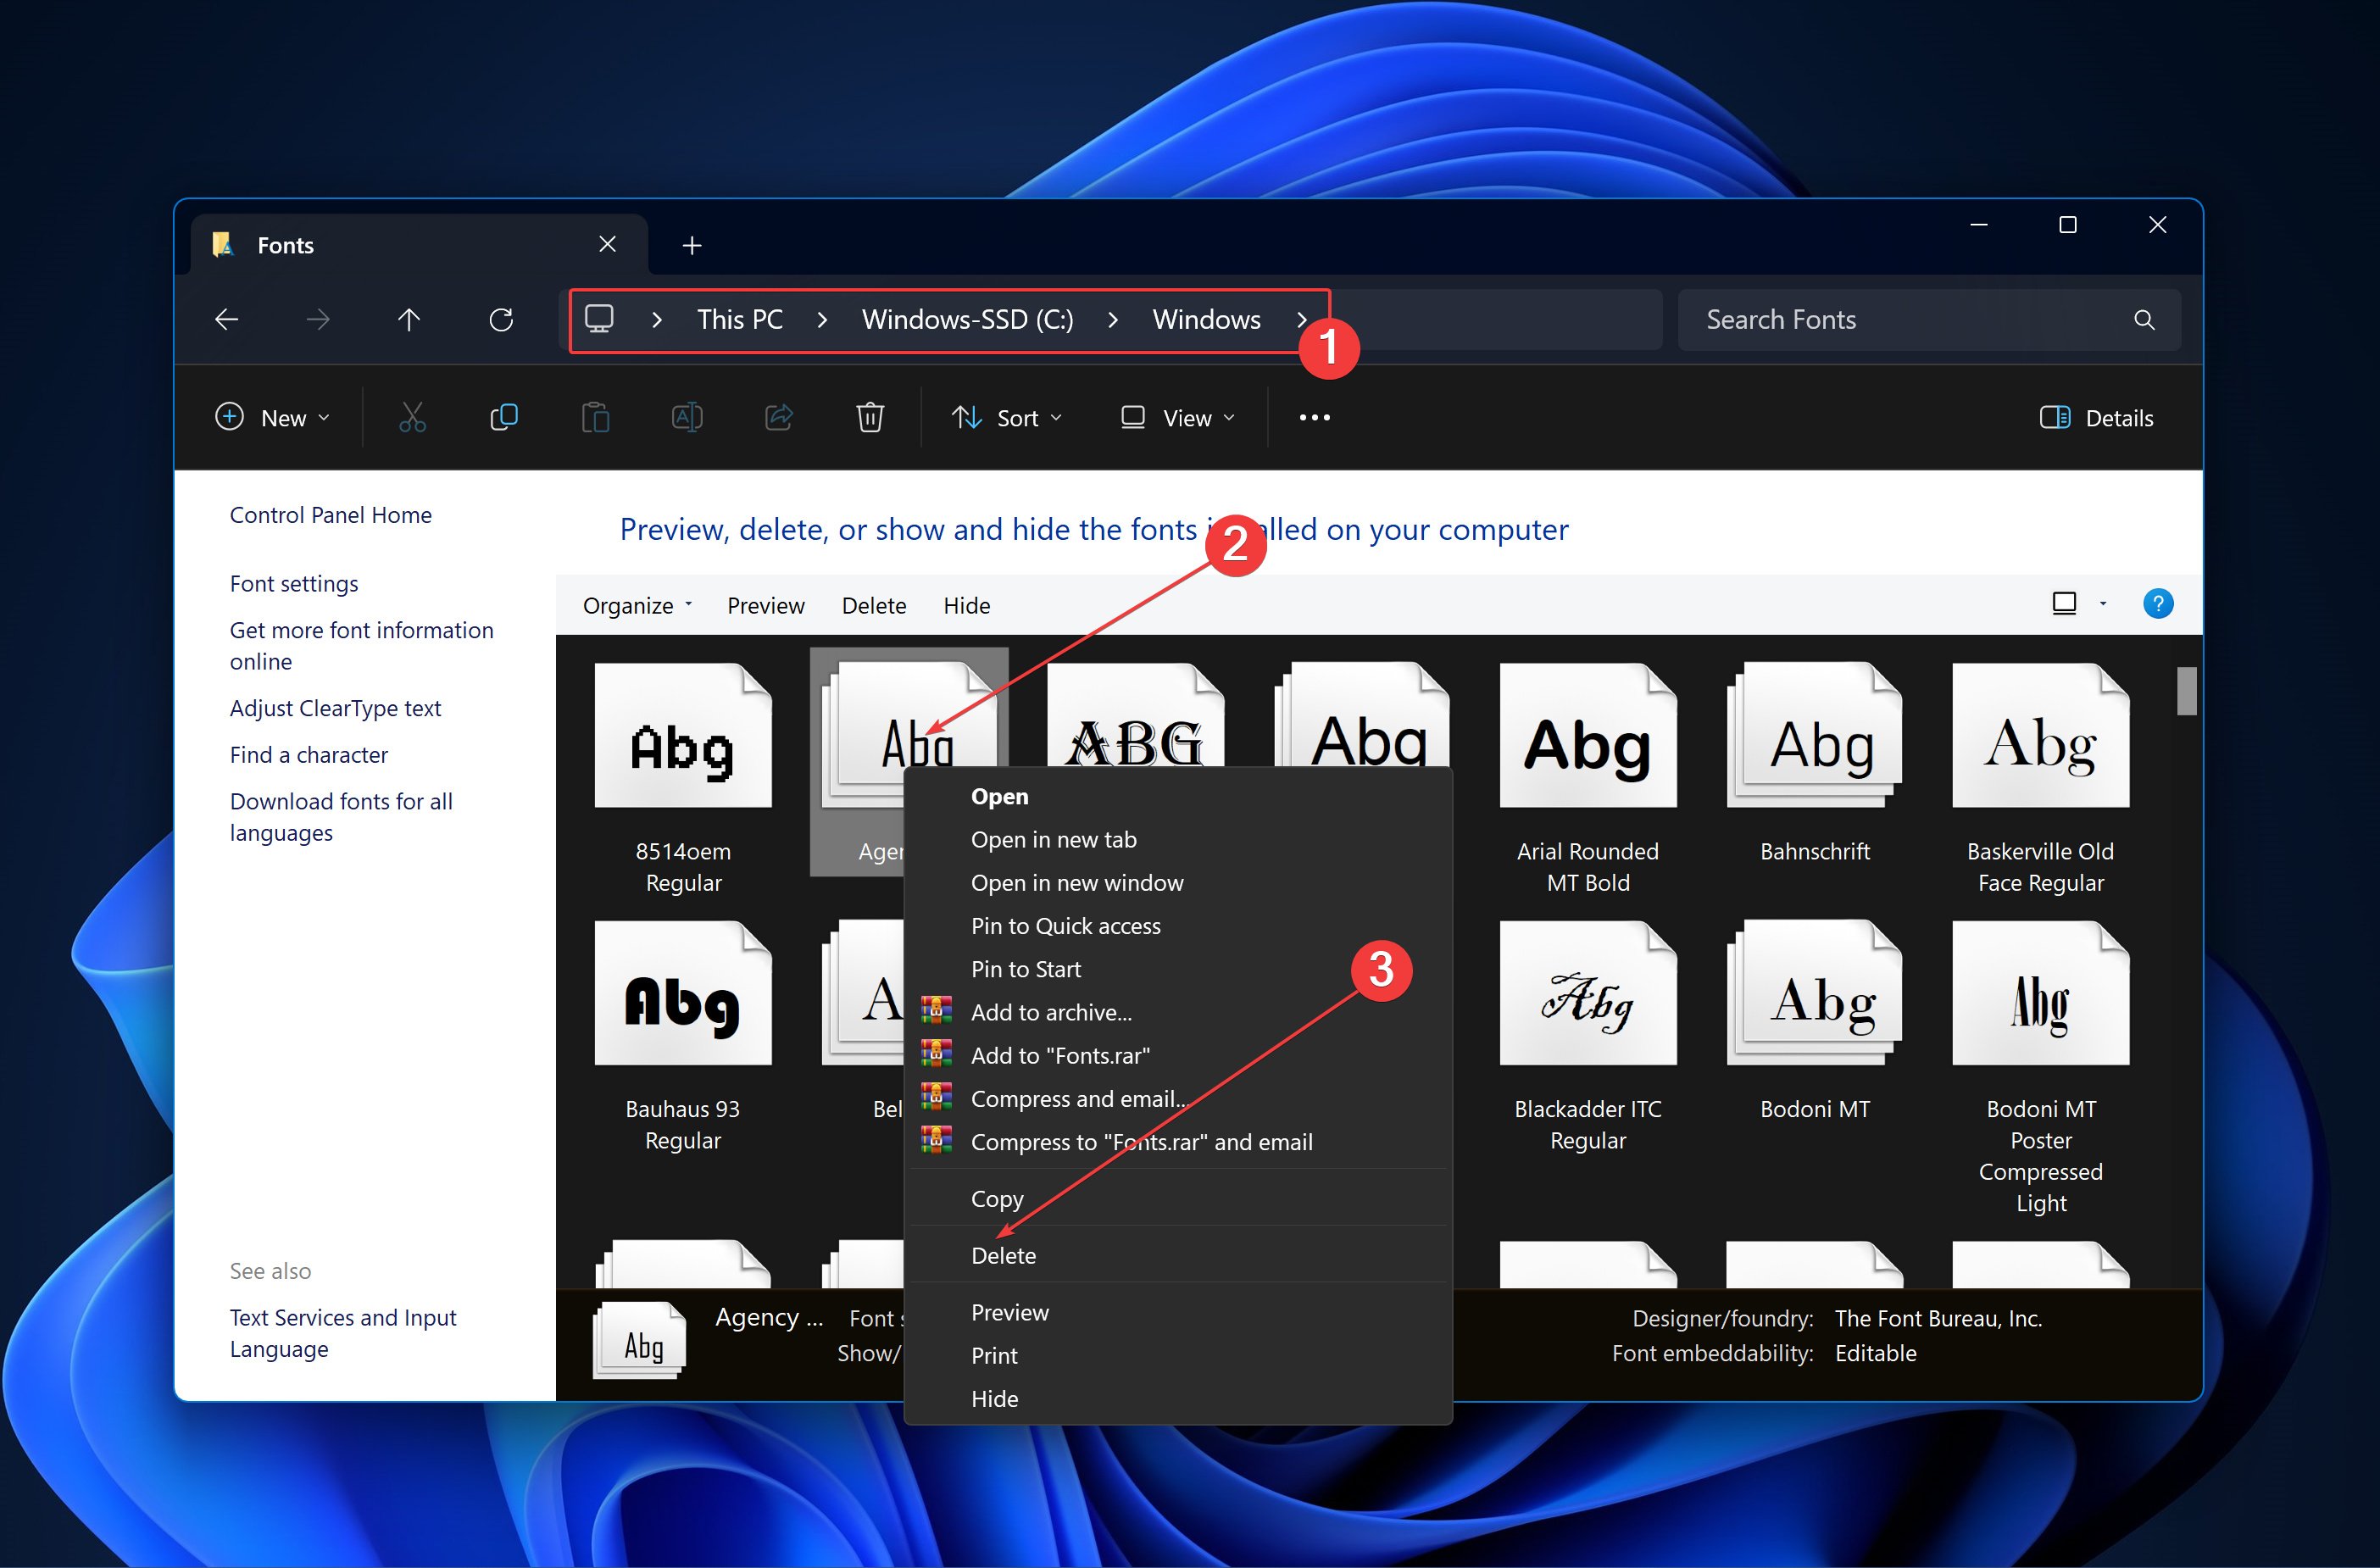
Task: Click the Copy icon in toolbar
Action: point(504,417)
